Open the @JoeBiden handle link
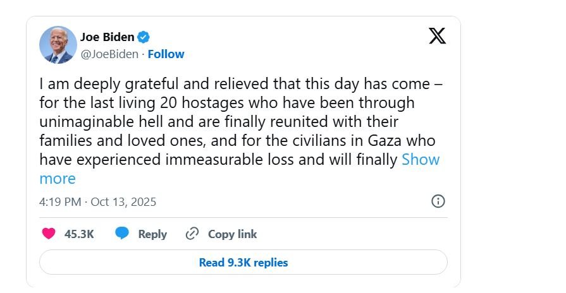The image size is (566, 293). (109, 54)
